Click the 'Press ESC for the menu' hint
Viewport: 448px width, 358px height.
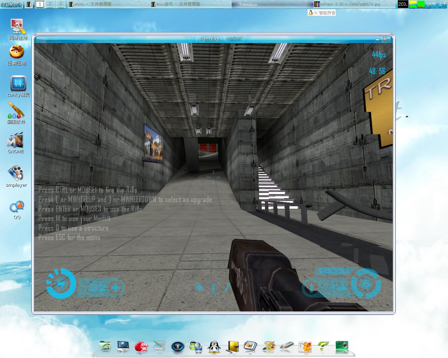pos(69,238)
